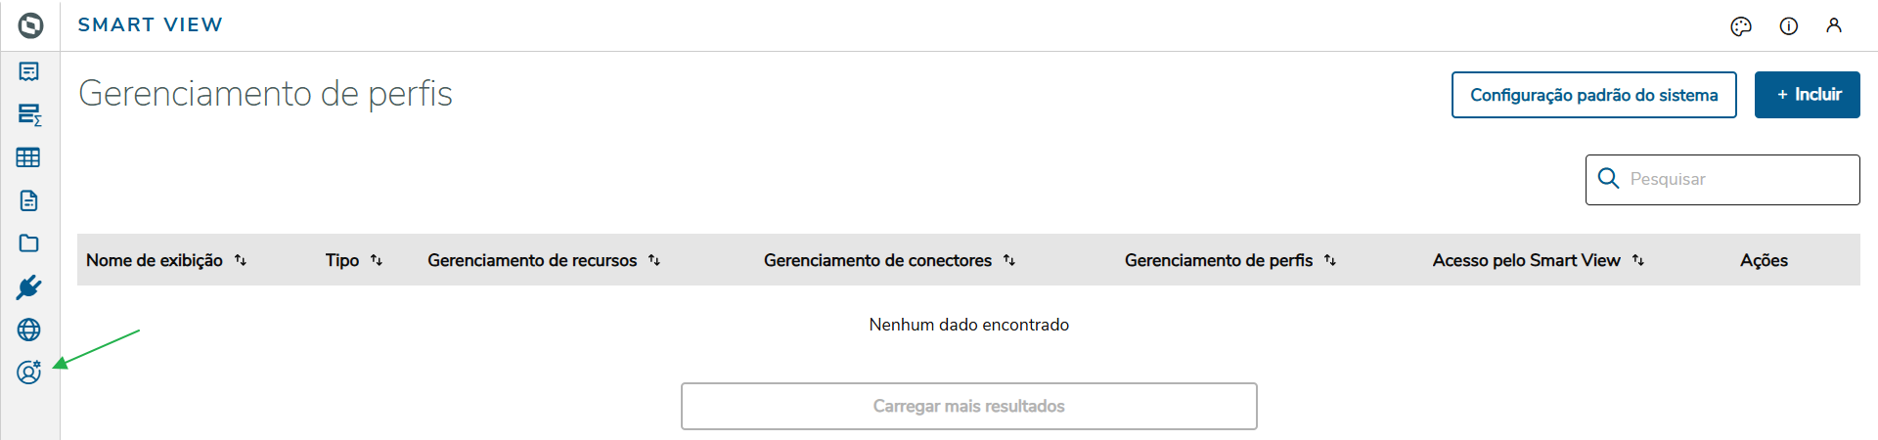Sort by Tipo column
1878x440 pixels.
point(377,260)
